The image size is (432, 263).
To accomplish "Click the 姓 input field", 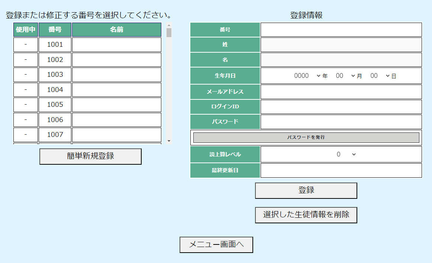I will [341, 45].
